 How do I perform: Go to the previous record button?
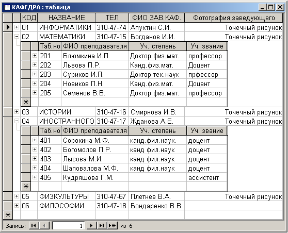click(44, 225)
